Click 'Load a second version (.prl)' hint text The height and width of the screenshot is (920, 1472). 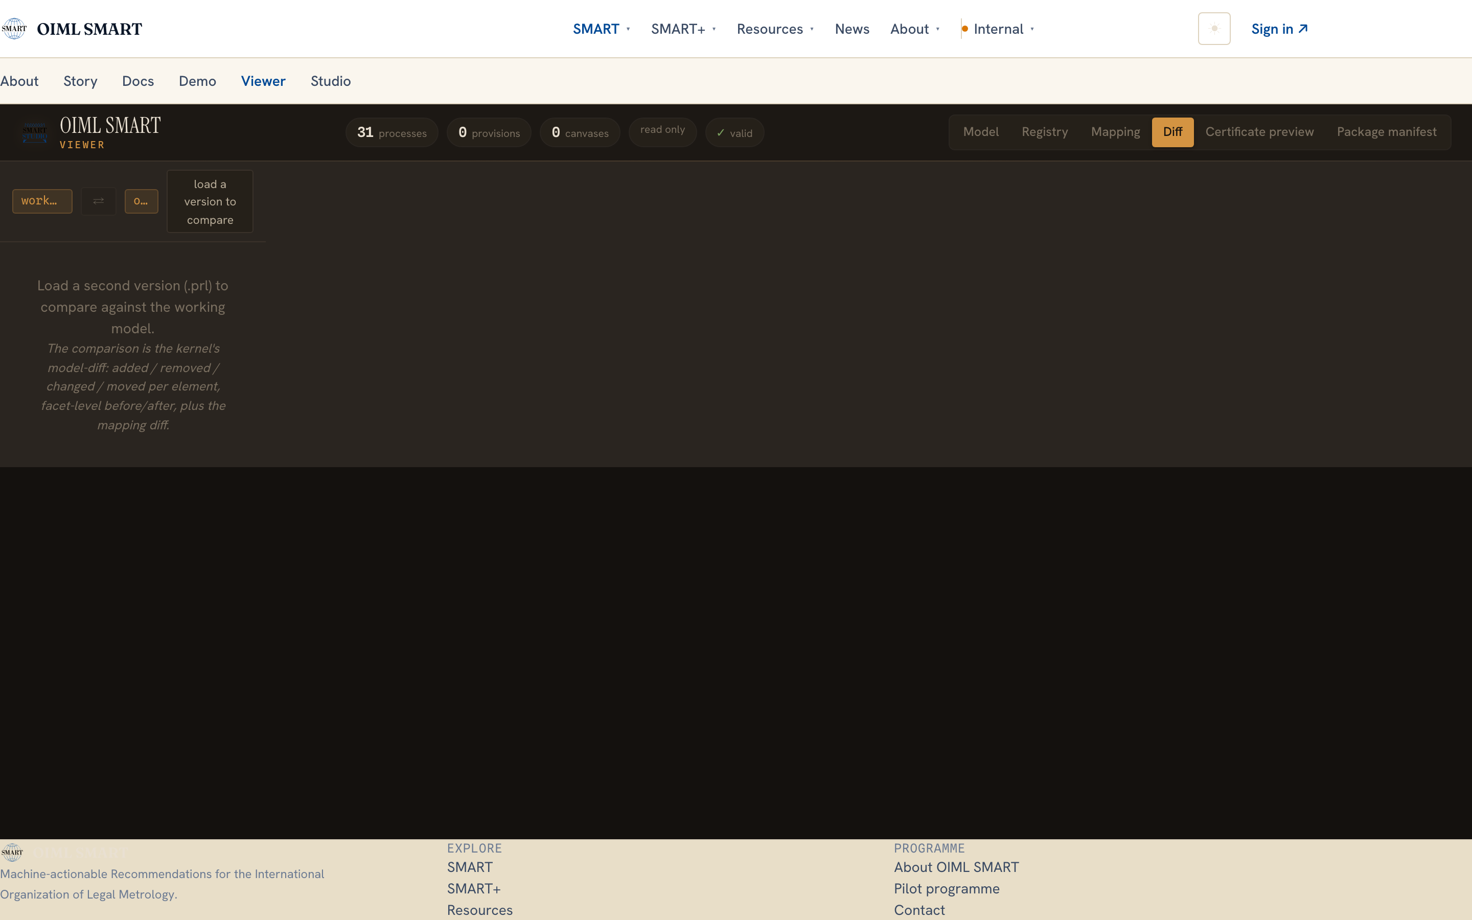point(132,307)
